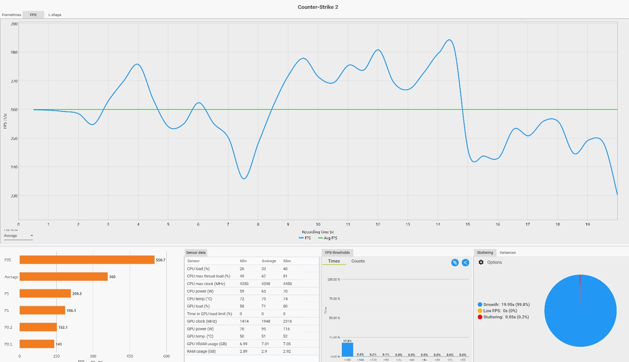Select the 'GPU temp. (°C)' row
The height and width of the screenshot is (362, 629).
click(x=252, y=336)
